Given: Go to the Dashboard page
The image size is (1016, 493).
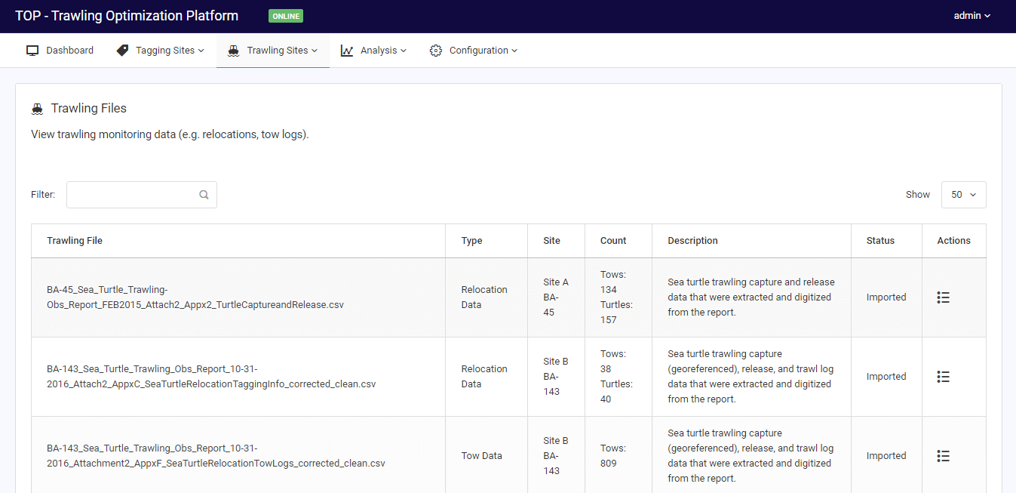Looking at the screenshot, I should (60, 51).
